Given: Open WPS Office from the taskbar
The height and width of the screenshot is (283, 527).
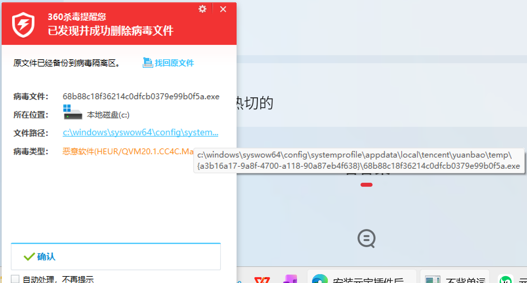Looking at the screenshot, I should [x=262, y=280].
